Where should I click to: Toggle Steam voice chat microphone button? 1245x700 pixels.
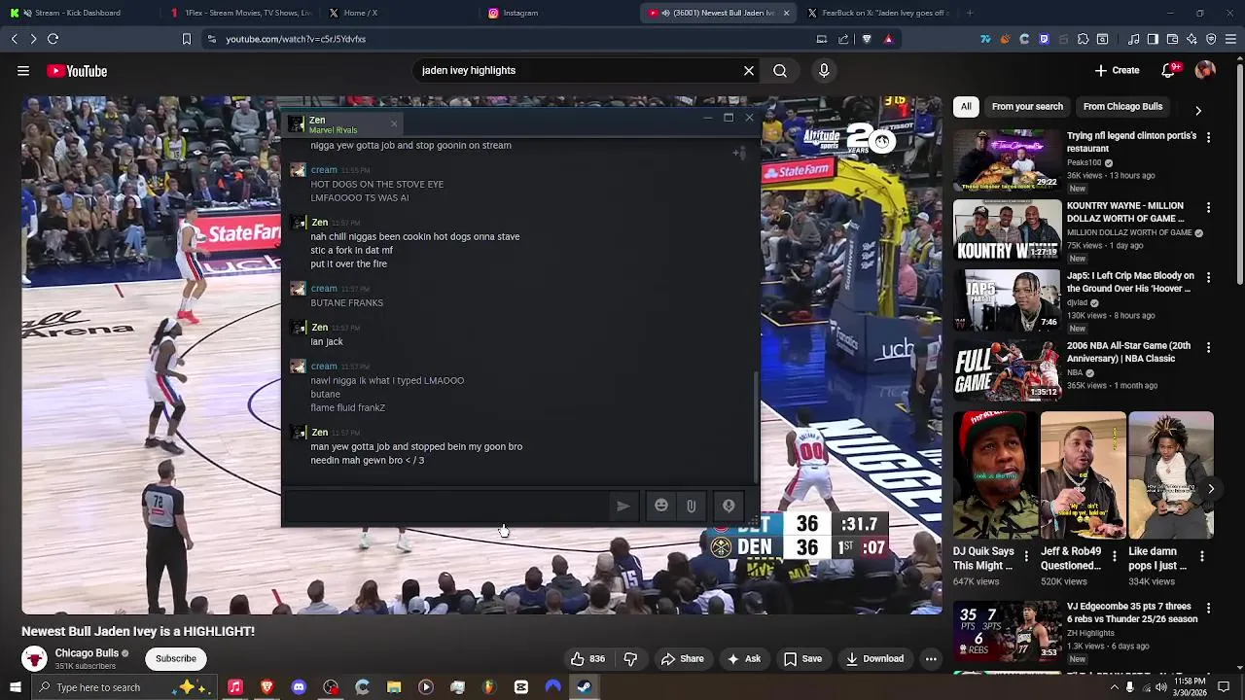click(729, 506)
